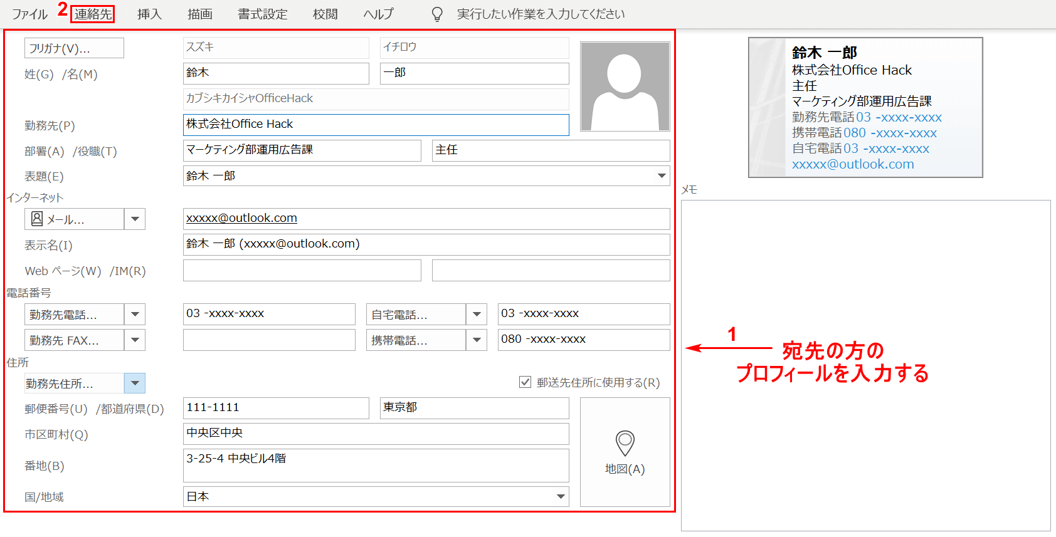Click the contact photo placeholder icon

click(625, 86)
